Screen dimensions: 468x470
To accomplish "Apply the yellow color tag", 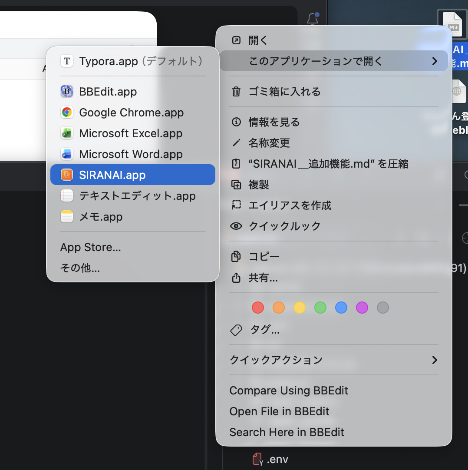I will (x=299, y=308).
